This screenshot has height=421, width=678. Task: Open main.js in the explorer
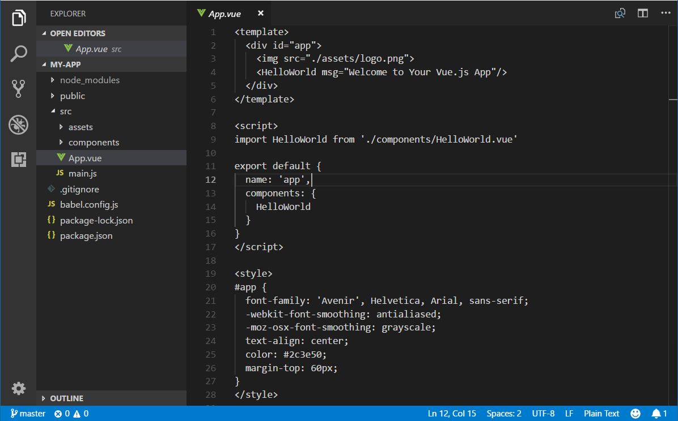click(112, 173)
